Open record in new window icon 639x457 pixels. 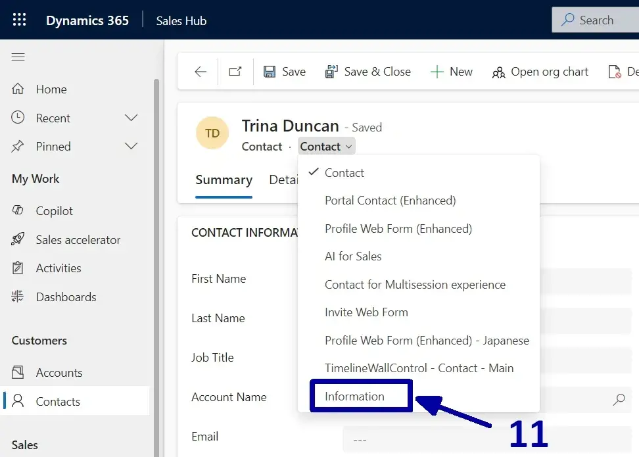tap(235, 72)
